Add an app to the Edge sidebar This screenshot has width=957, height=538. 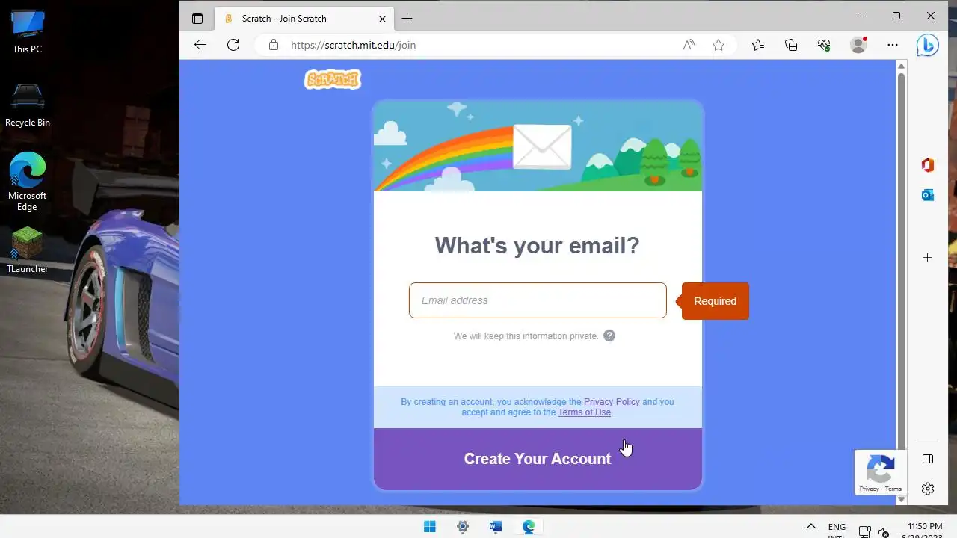coord(928,258)
